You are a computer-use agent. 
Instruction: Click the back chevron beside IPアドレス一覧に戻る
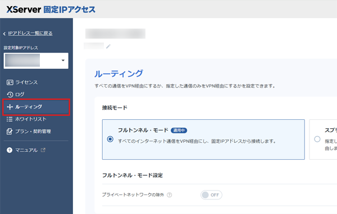pyautogui.click(x=4, y=34)
